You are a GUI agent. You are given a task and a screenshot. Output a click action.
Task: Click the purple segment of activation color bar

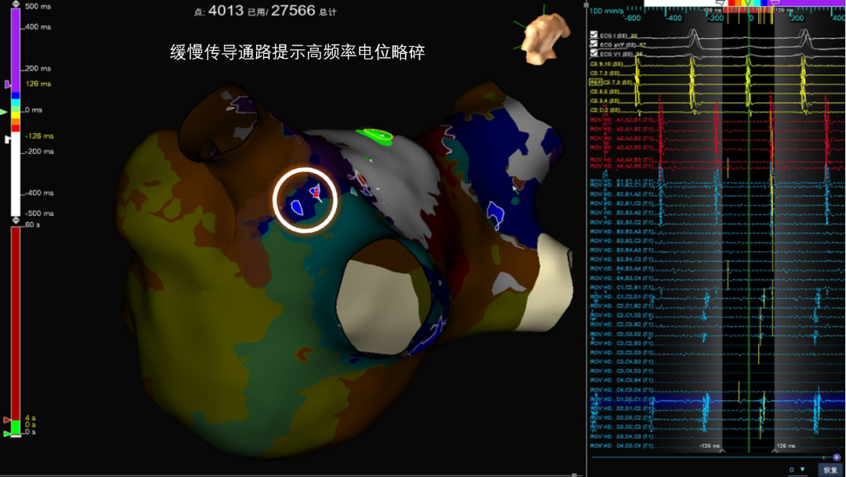(x=16, y=50)
